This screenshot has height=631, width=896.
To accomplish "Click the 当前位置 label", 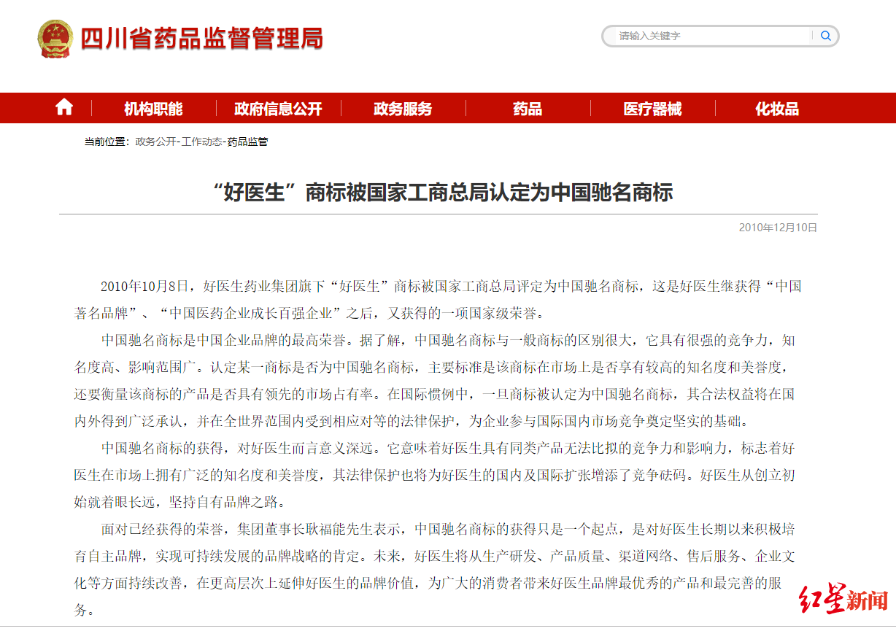I will click(x=106, y=142).
